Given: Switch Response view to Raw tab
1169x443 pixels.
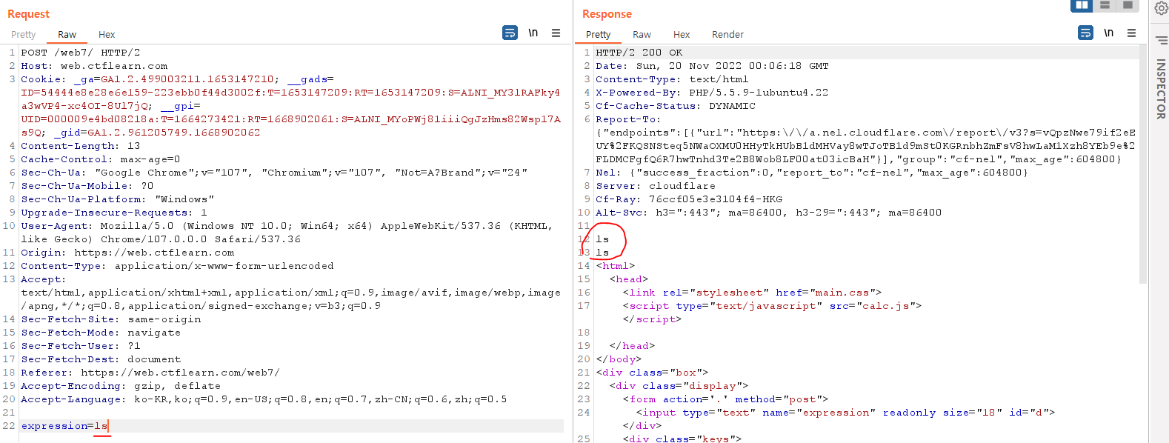Looking at the screenshot, I should pyautogui.click(x=642, y=35).
